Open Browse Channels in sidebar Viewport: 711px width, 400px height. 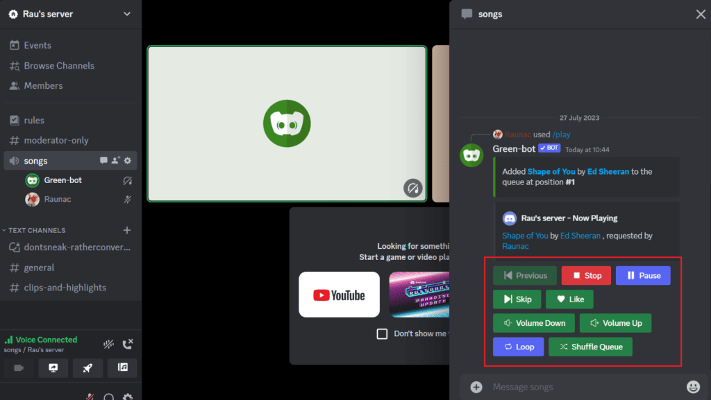[x=58, y=66]
